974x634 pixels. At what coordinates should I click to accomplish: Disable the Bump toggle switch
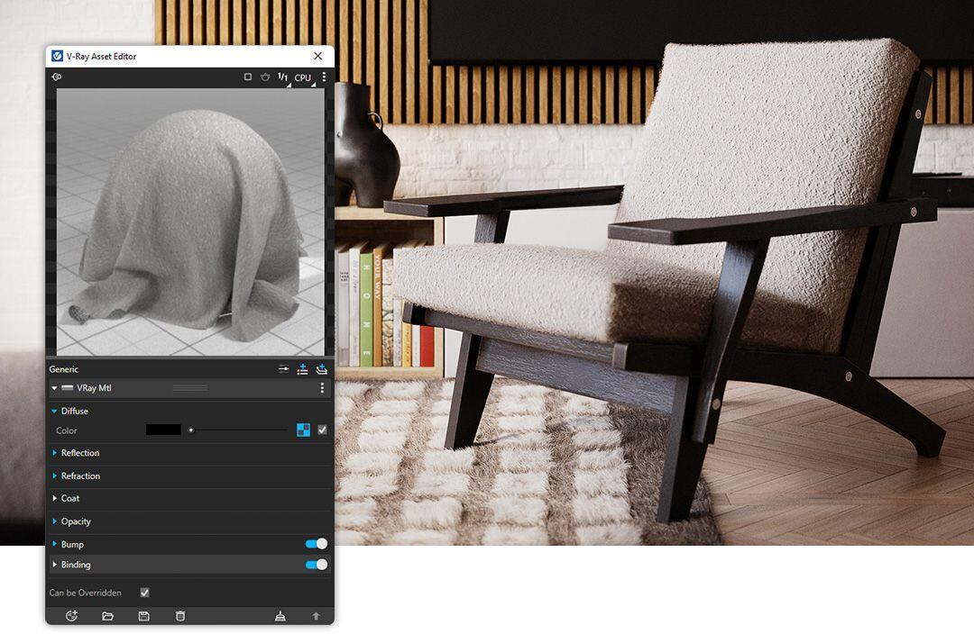(x=316, y=544)
